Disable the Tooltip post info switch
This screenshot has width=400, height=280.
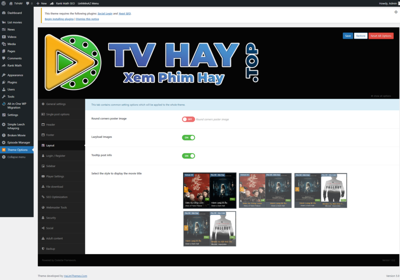(188, 156)
